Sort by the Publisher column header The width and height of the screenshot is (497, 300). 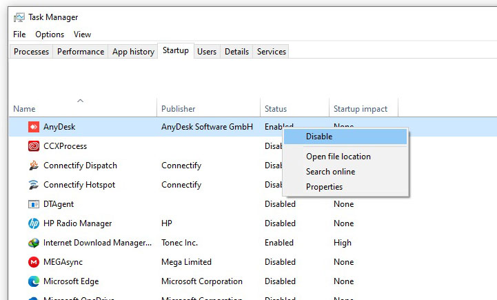click(x=178, y=109)
